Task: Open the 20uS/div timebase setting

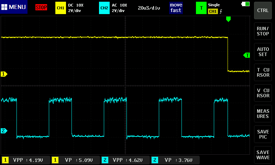Action: tap(149, 8)
